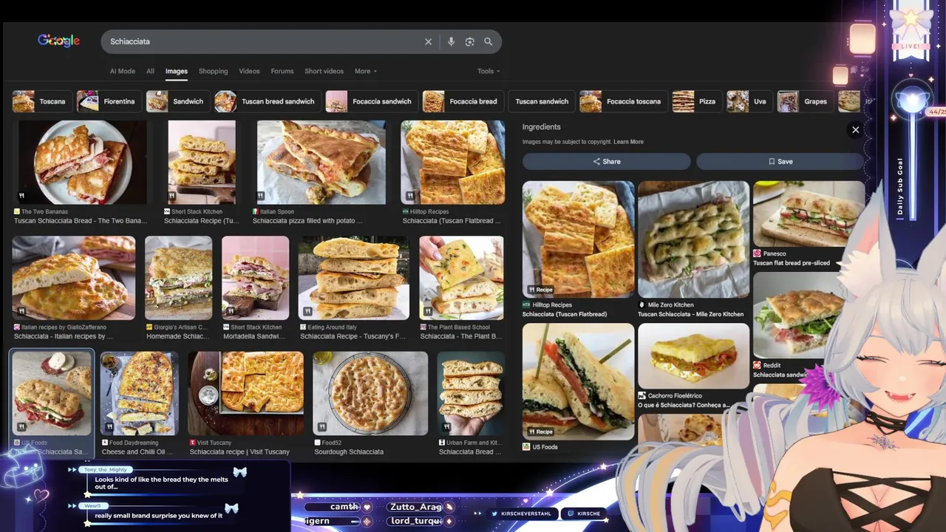Select the Tuscan bread sandwich chip

267,101
